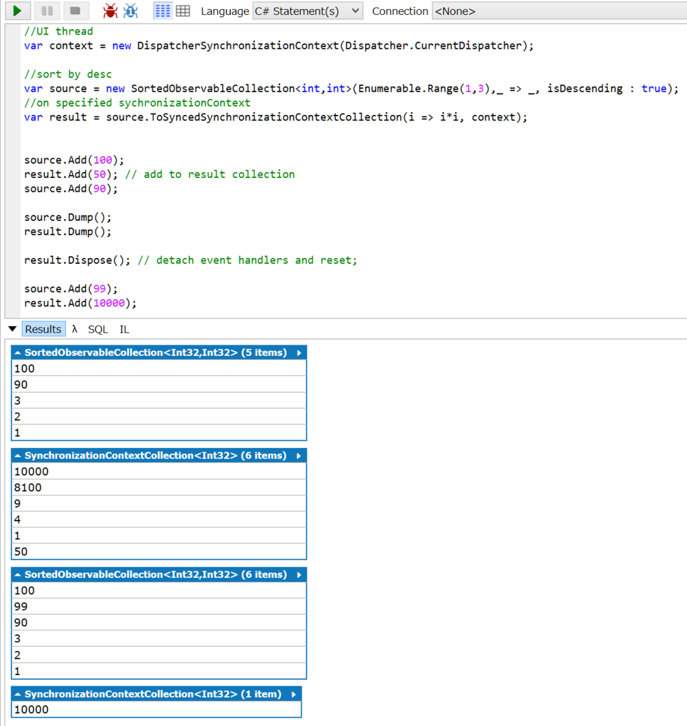687x726 pixels.
Task: Click the arrow icon on SortedObservableCollection (5 items) header
Action: click(299, 353)
